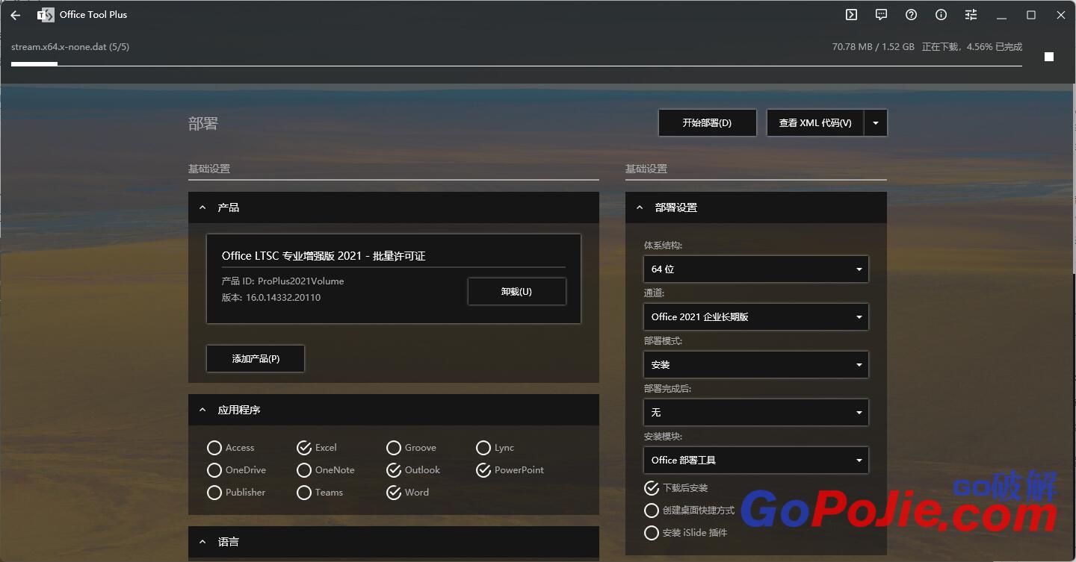Minimize the Office Tool Plus window

[1001, 15]
